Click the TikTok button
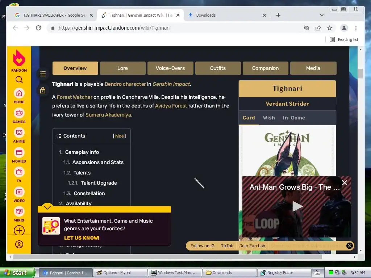The height and width of the screenshot is (278, 371). point(227,246)
